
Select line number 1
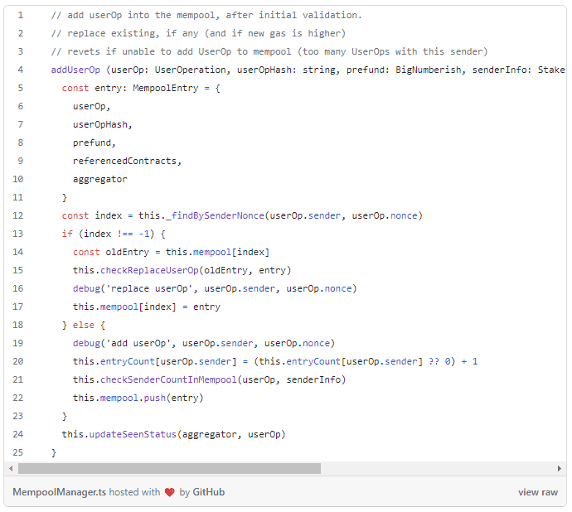tap(20, 16)
